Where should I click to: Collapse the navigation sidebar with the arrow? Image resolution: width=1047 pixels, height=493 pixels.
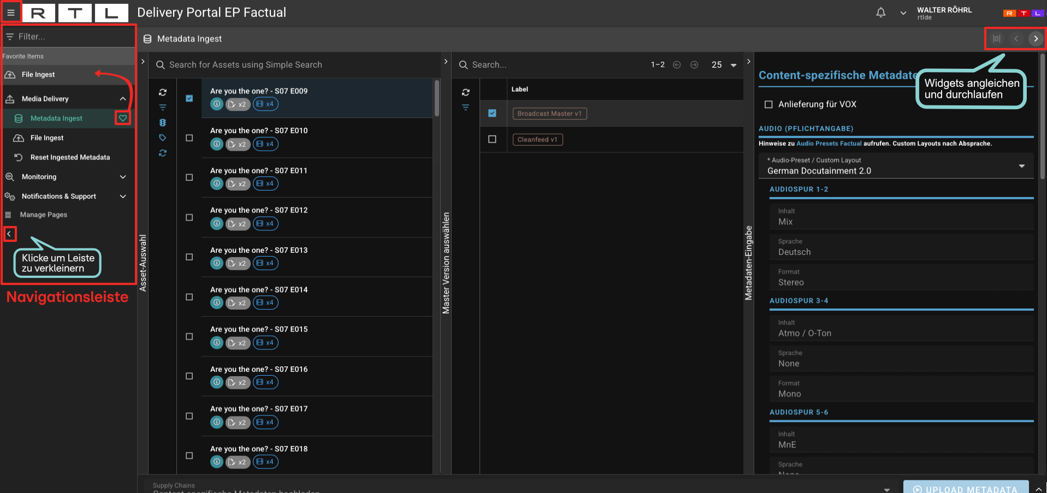(9, 234)
